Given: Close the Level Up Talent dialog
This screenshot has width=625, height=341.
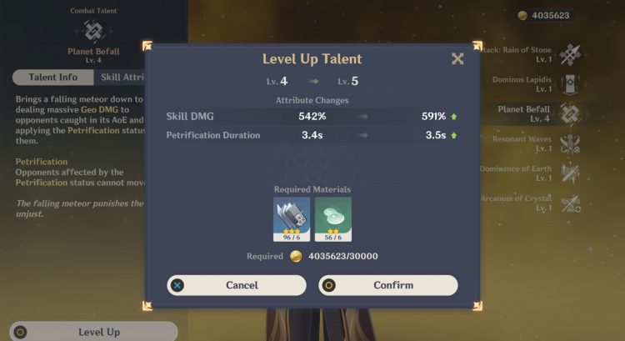Looking at the screenshot, I should [x=457, y=59].
